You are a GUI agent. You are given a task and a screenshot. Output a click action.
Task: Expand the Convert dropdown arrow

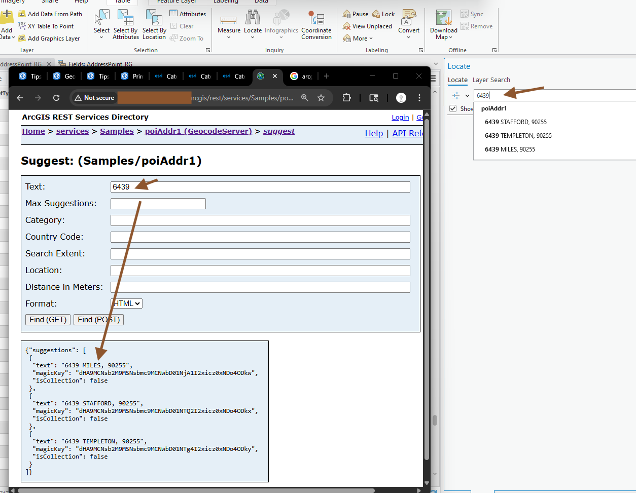click(x=409, y=37)
